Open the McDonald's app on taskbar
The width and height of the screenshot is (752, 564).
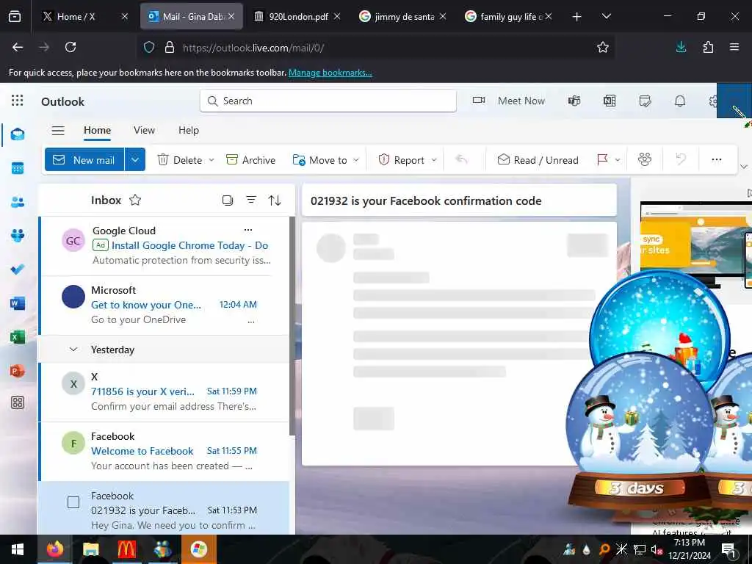point(126,549)
